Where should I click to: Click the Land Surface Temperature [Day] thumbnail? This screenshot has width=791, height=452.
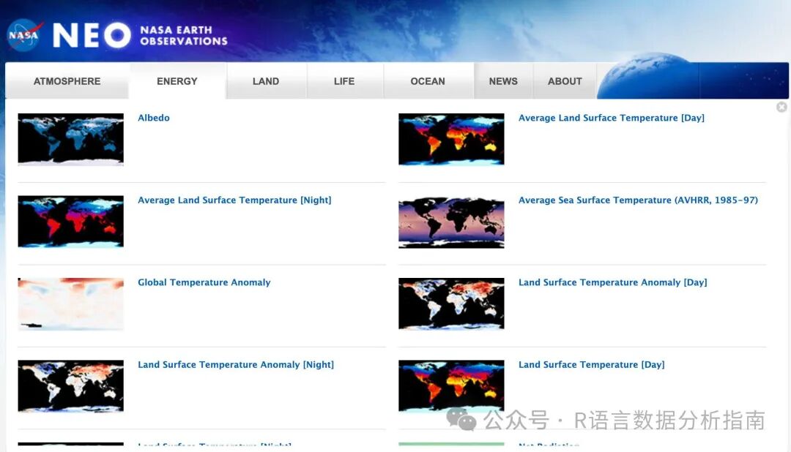[x=451, y=386]
